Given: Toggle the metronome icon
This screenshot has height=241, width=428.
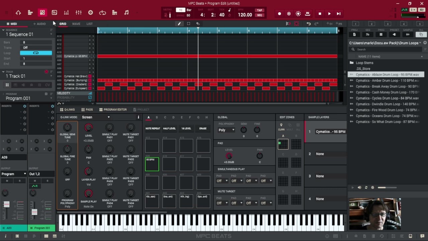Looking at the screenshot, I should 166,15.
